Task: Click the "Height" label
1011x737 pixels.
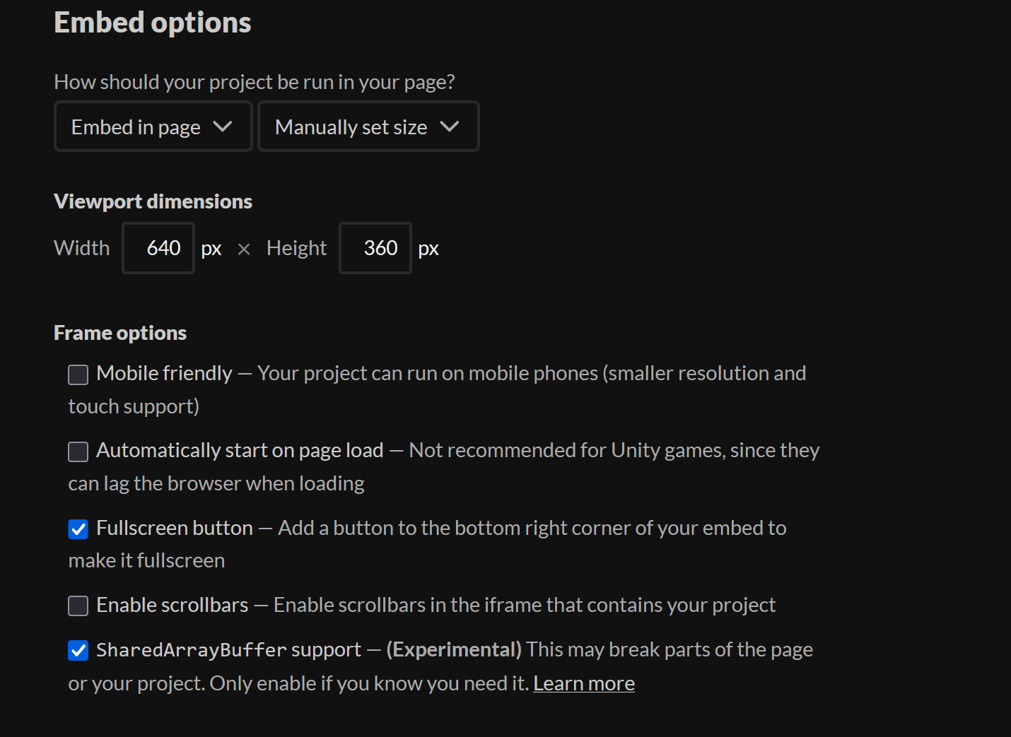Action: pos(296,248)
